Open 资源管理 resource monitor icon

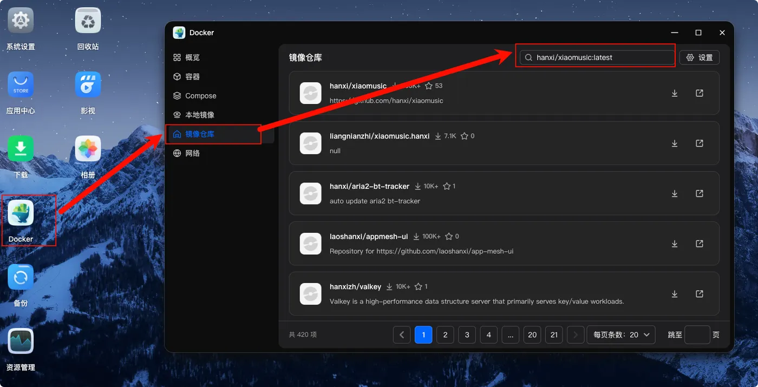click(21, 341)
